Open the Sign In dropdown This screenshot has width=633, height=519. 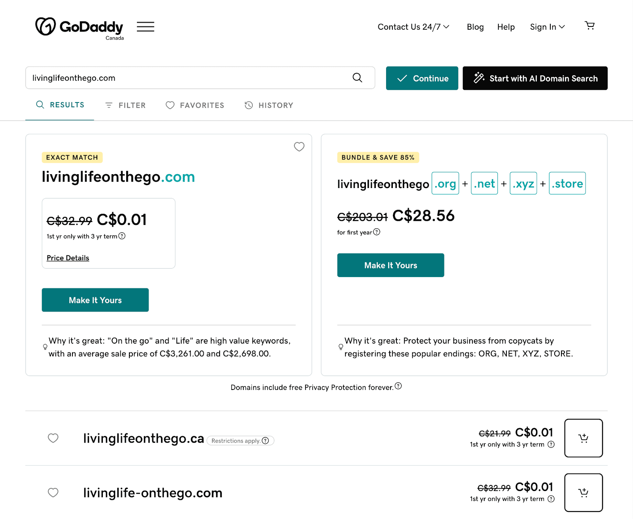point(547,27)
